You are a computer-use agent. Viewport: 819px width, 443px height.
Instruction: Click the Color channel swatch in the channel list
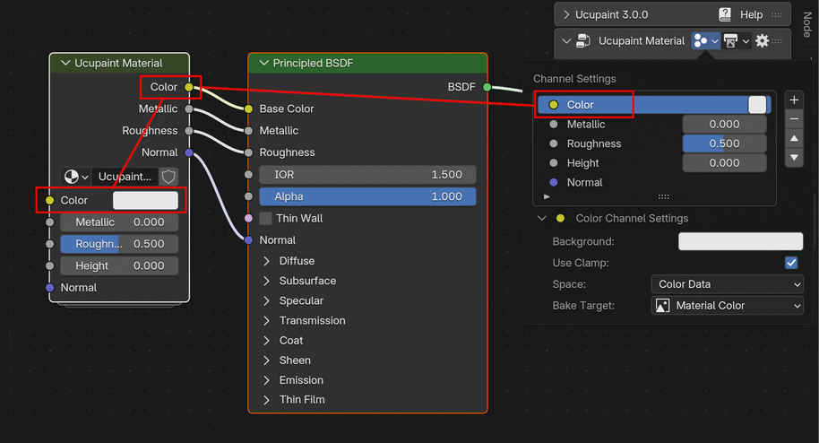coord(757,105)
